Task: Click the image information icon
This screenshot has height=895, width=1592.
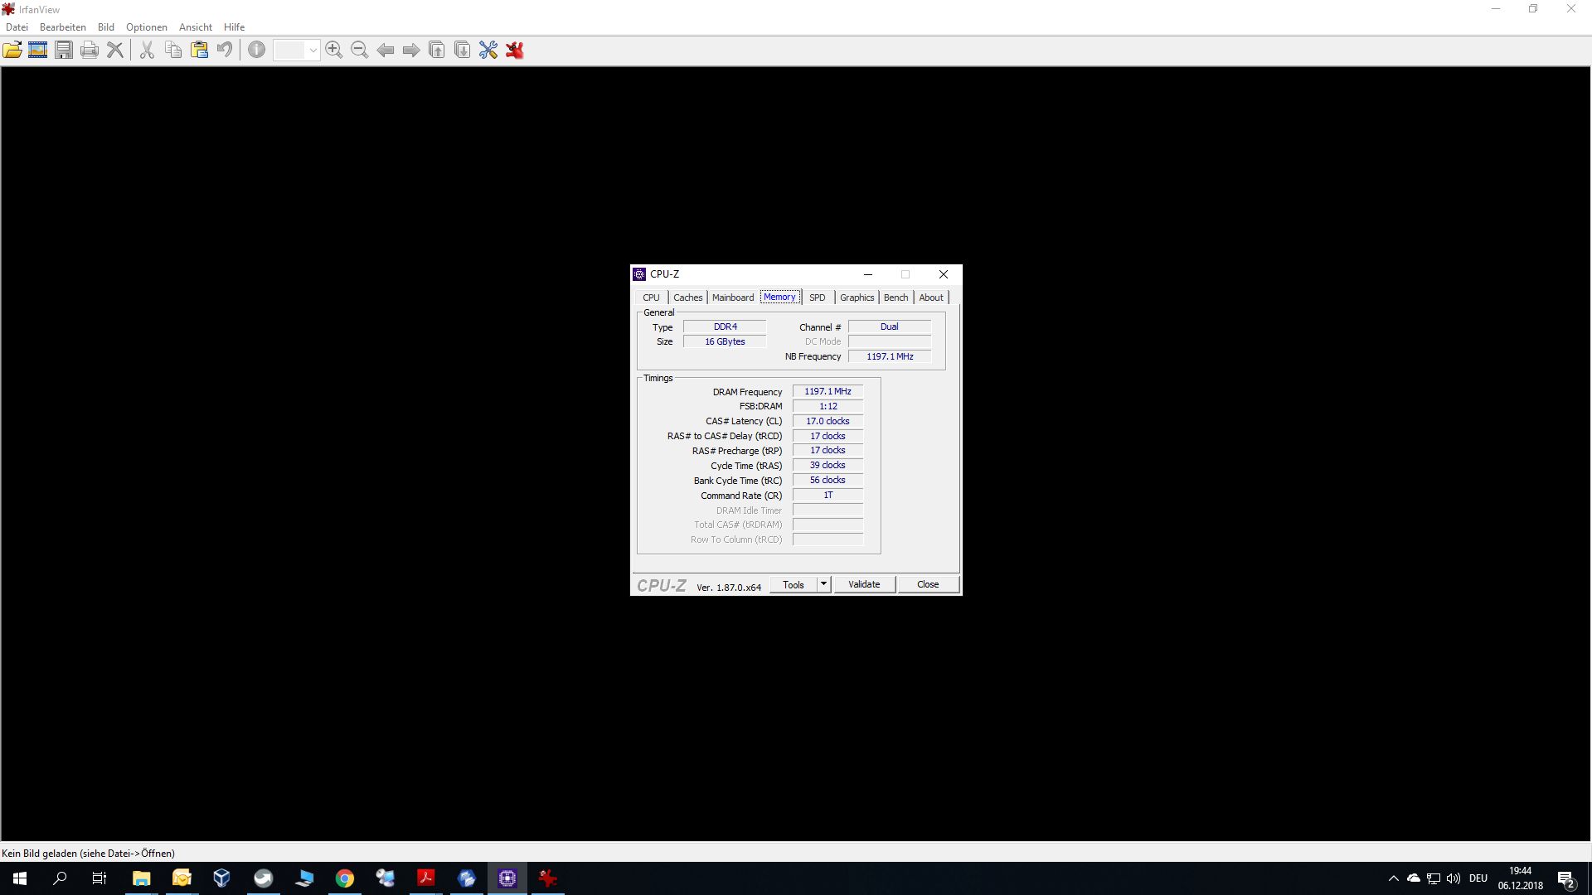Action: pyautogui.click(x=257, y=51)
